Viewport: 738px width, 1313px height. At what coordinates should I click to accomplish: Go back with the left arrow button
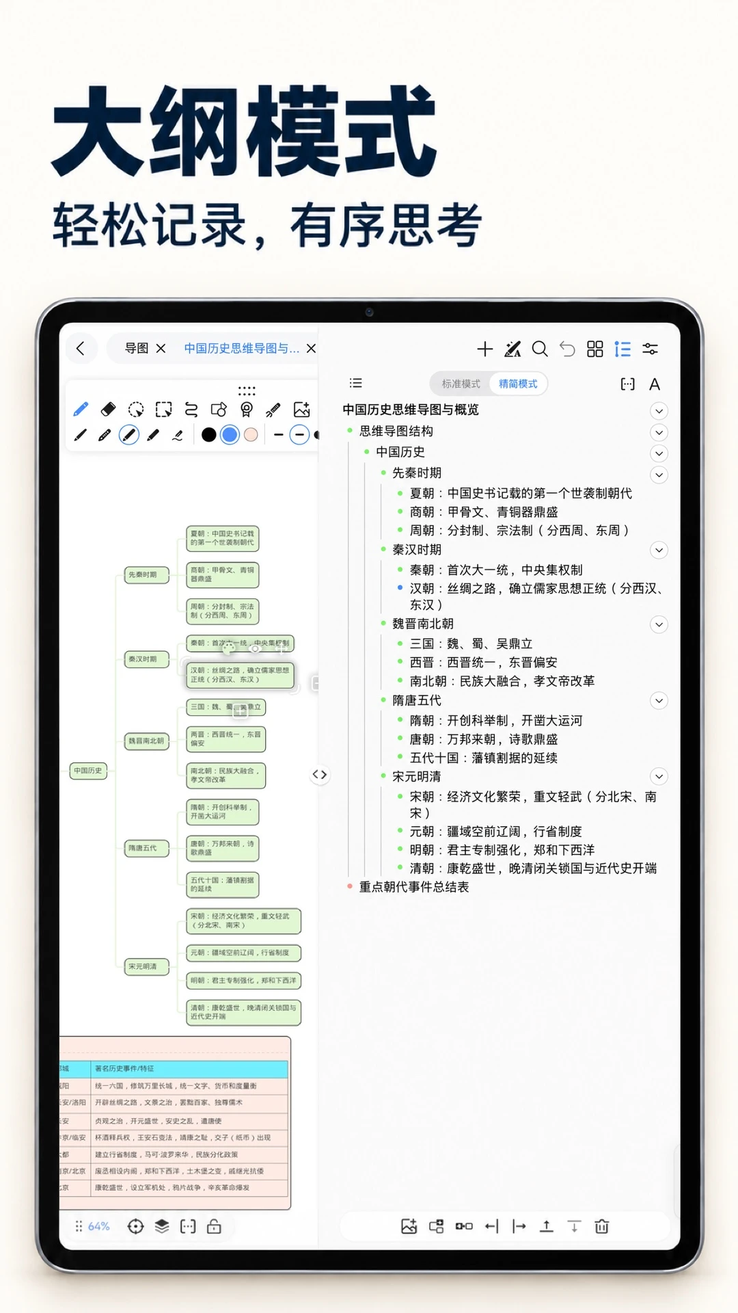(x=81, y=349)
